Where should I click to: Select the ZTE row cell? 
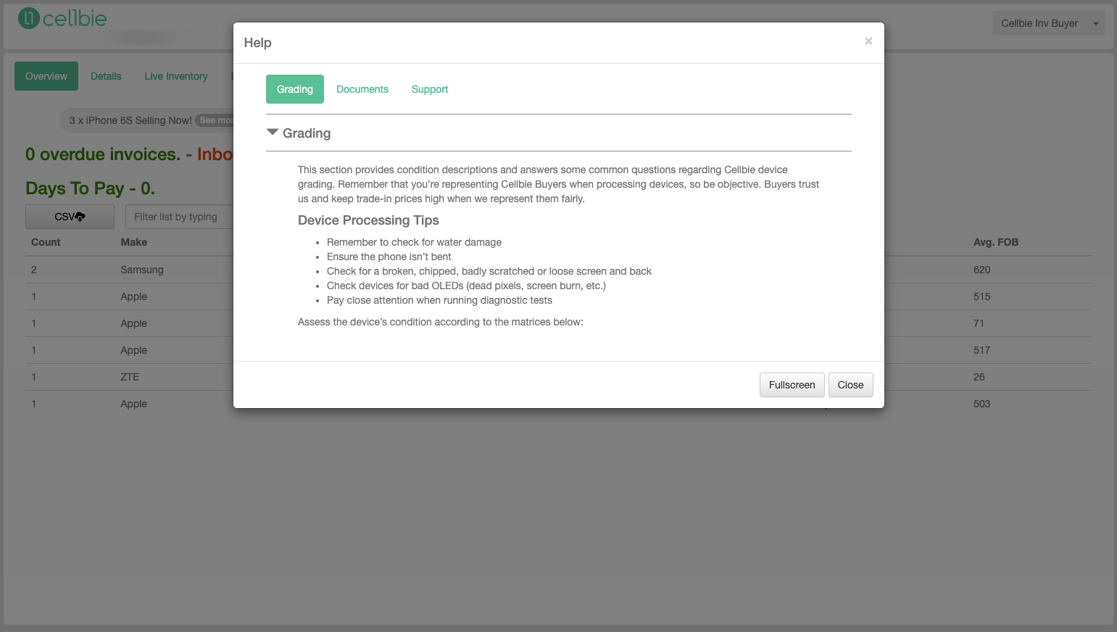pos(130,377)
